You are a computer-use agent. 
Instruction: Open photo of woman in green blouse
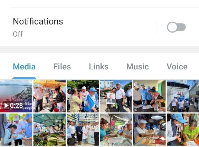click(x=183, y=129)
